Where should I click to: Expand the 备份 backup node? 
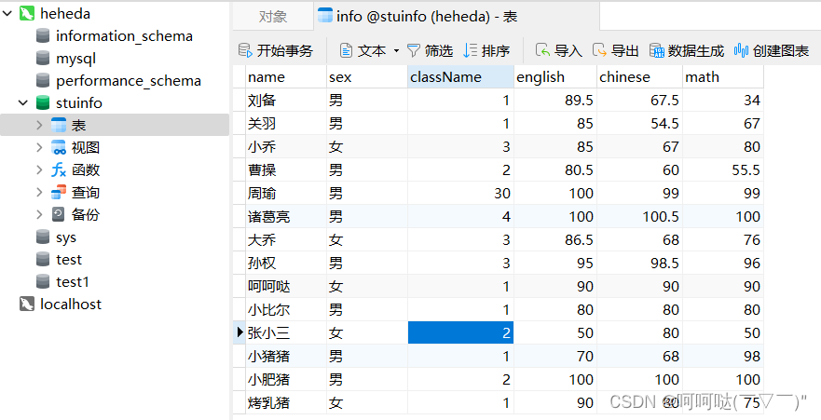pyautogui.click(x=39, y=214)
